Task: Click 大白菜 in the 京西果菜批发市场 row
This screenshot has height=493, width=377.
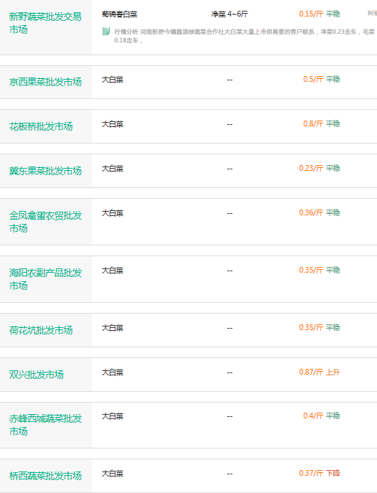Action: pos(112,80)
